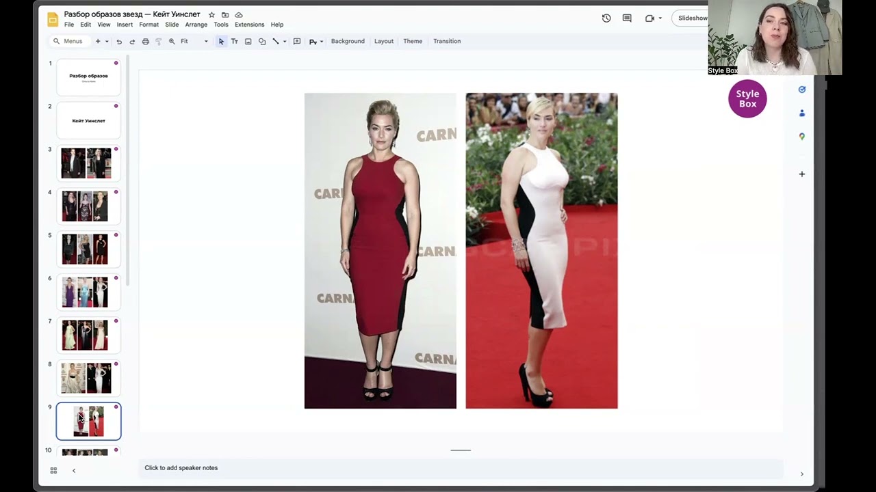Click to add speaker notes
Screen dimensions: 876x492
pyautogui.click(x=461, y=468)
